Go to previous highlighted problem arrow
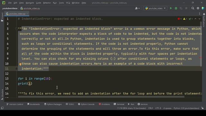This screenshot has height=116, width=206. click(x=195, y=19)
